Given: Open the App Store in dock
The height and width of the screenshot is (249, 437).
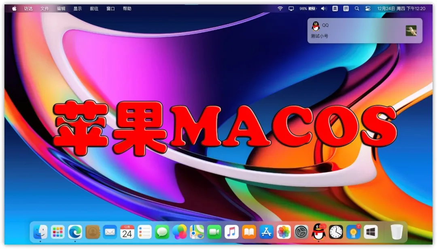Looking at the screenshot, I should point(266,232).
